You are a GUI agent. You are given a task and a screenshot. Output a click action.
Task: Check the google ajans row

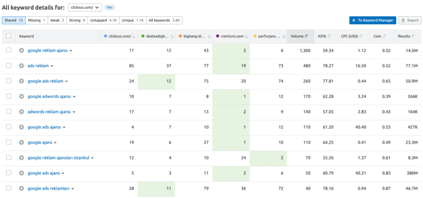click(9, 142)
